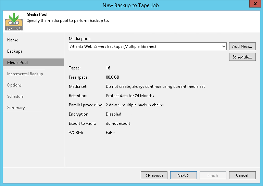Open the Schedule... media pool settings
263x186 pixels.
[242, 57]
